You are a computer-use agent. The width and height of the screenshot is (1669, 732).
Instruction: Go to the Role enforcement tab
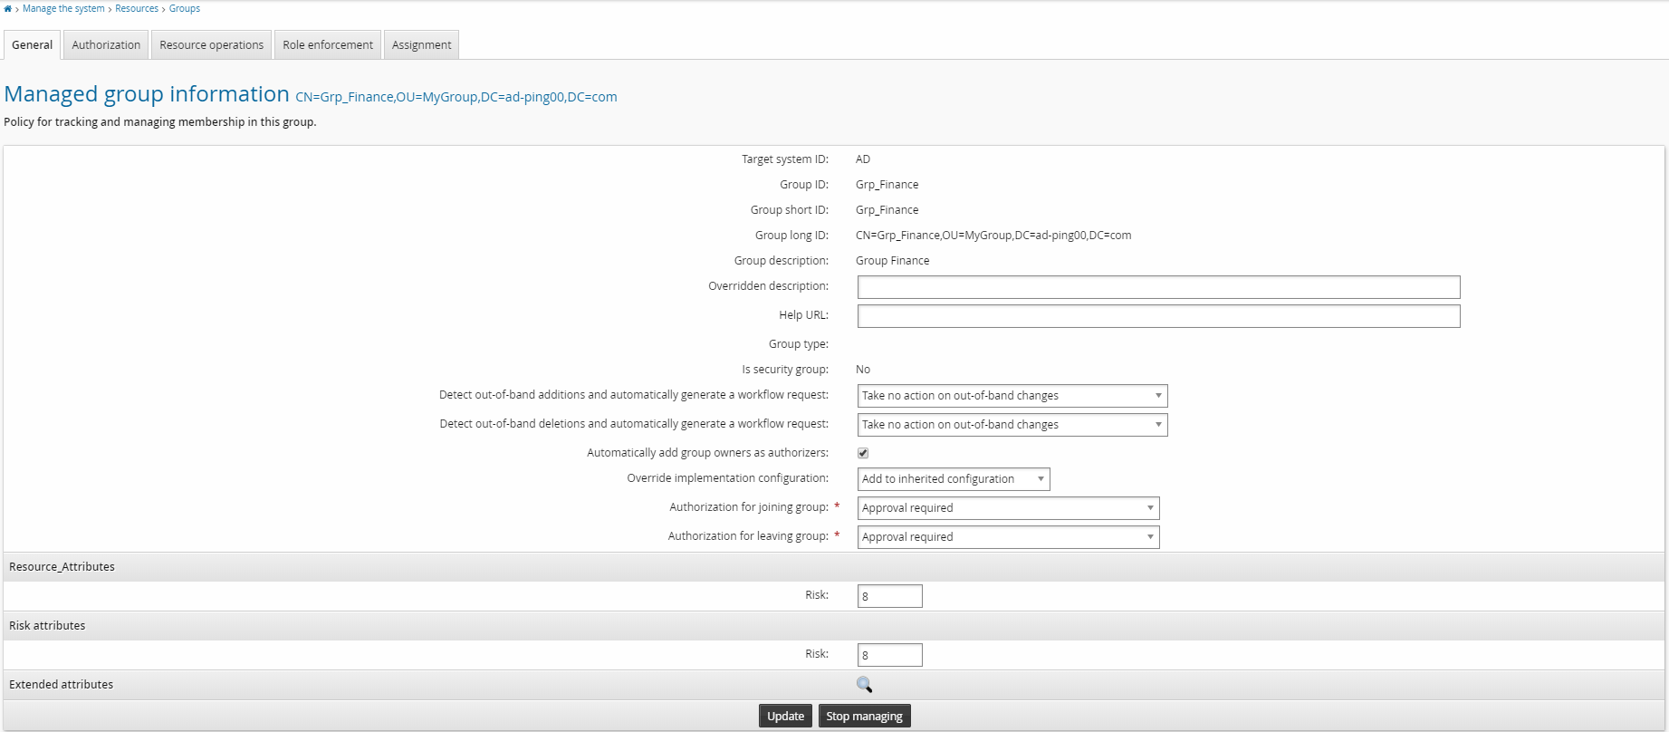327,45
